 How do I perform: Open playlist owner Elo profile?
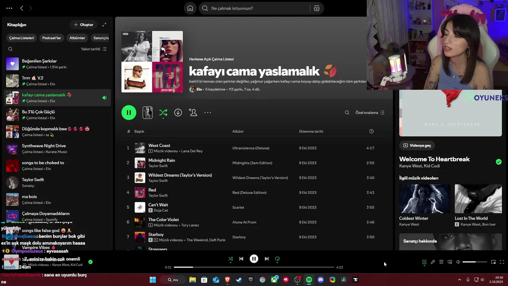point(199,89)
